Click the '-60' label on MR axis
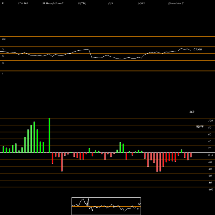 [x=210, y=176]
